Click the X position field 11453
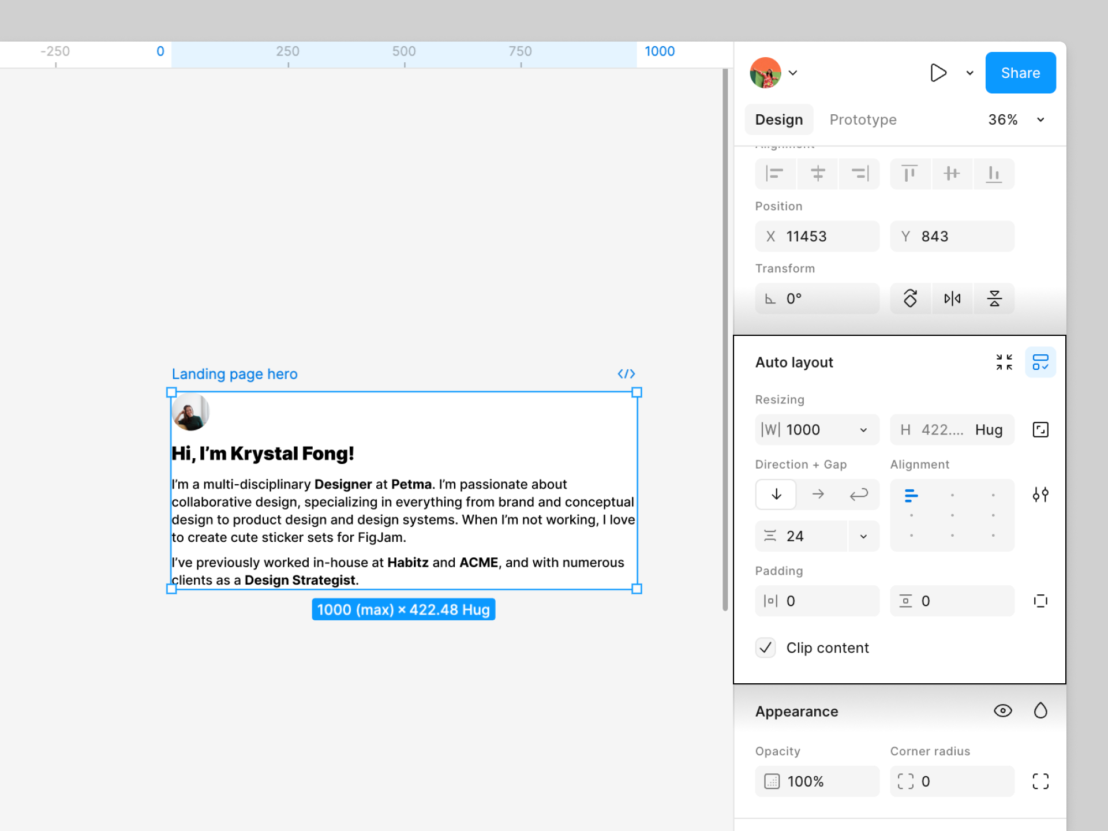 tap(817, 236)
